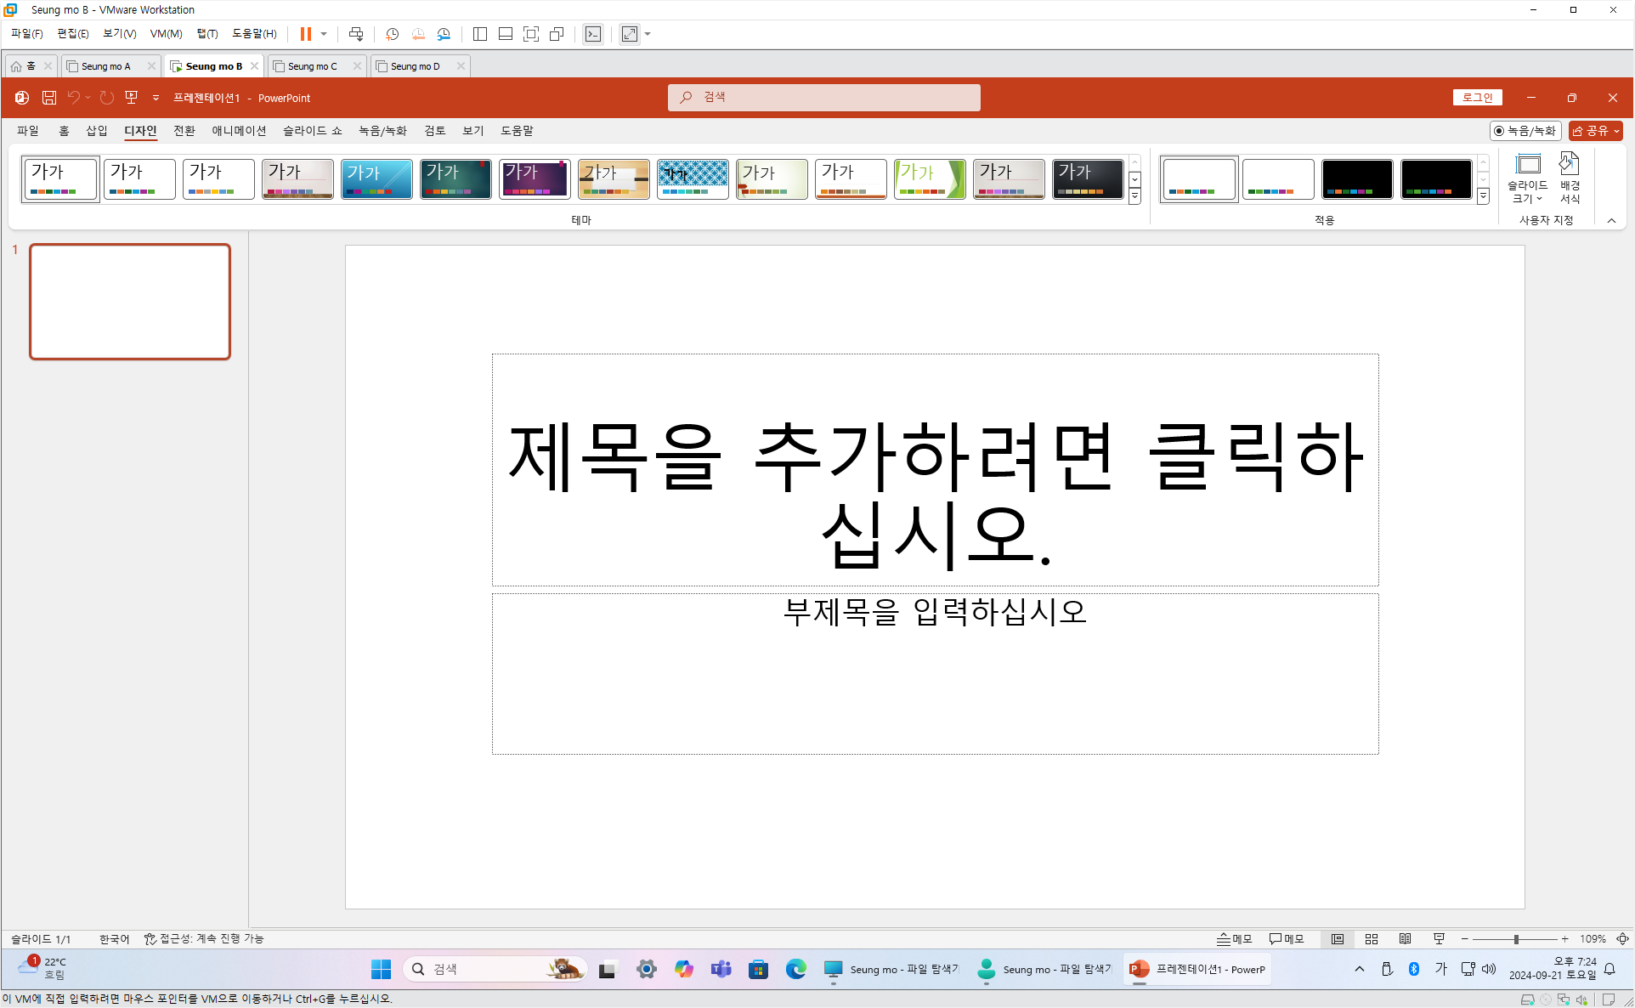Fit slide to current window icon
Image resolution: width=1635 pixels, height=1008 pixels.
pos(1622,939)
